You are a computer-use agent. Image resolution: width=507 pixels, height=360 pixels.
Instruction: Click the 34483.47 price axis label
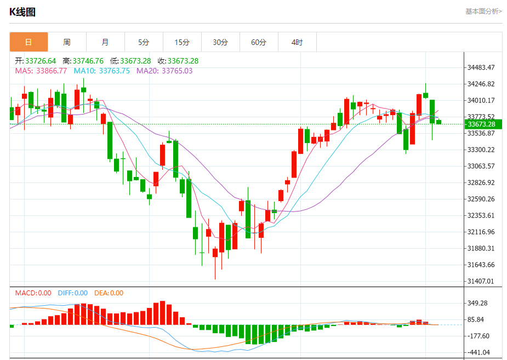pos(481,67)
